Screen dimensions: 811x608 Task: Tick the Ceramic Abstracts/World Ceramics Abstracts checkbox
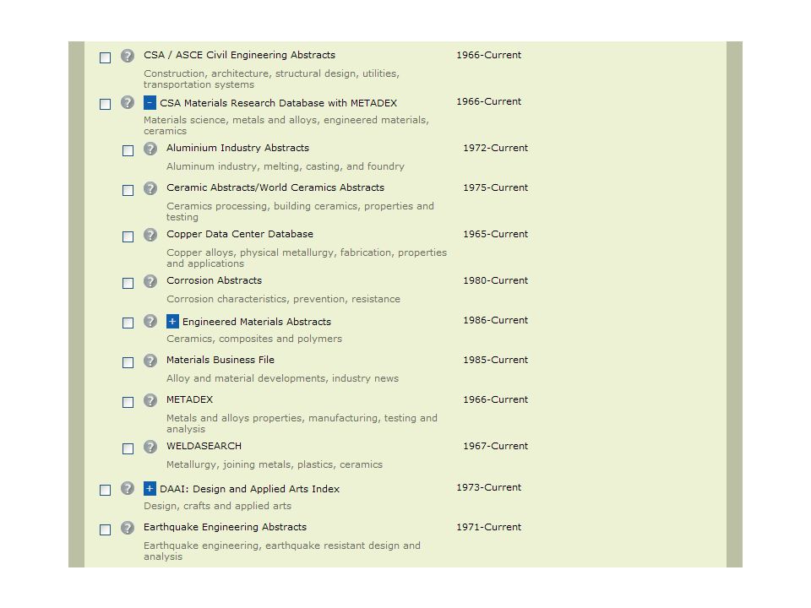click(128, 190)
